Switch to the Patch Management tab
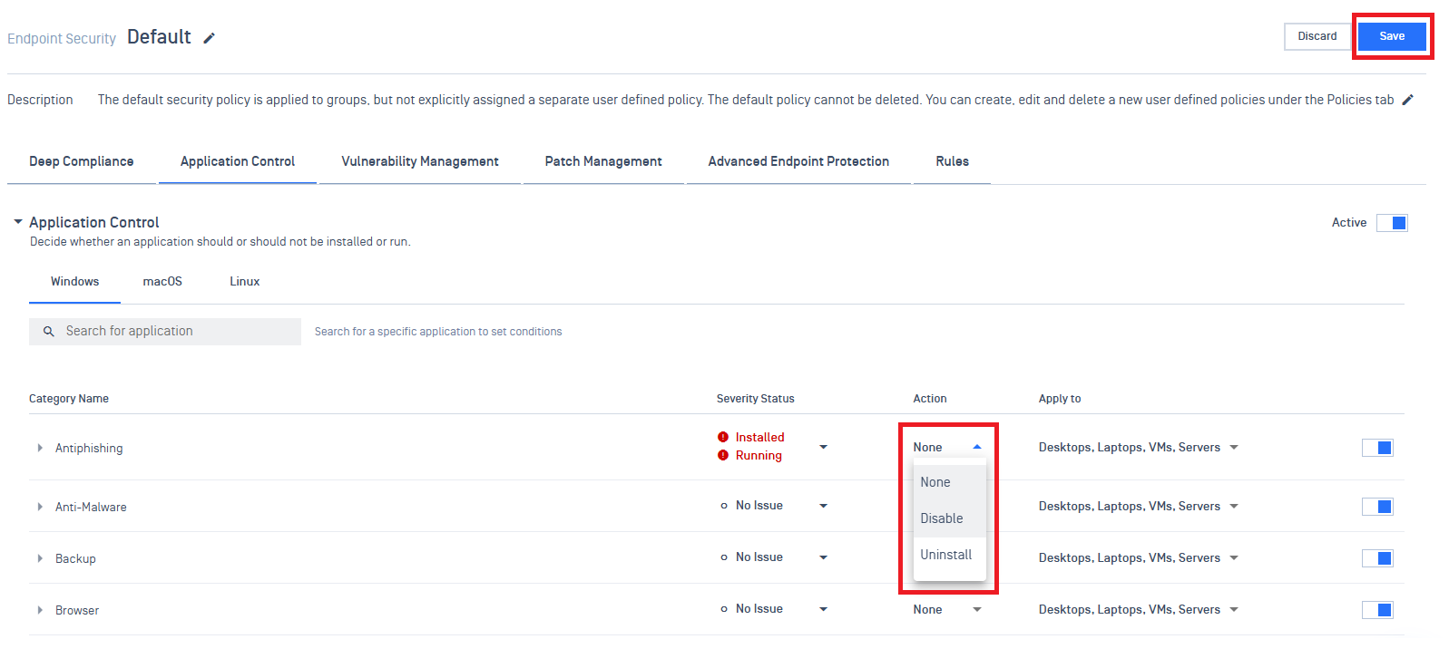 point(602,161)
